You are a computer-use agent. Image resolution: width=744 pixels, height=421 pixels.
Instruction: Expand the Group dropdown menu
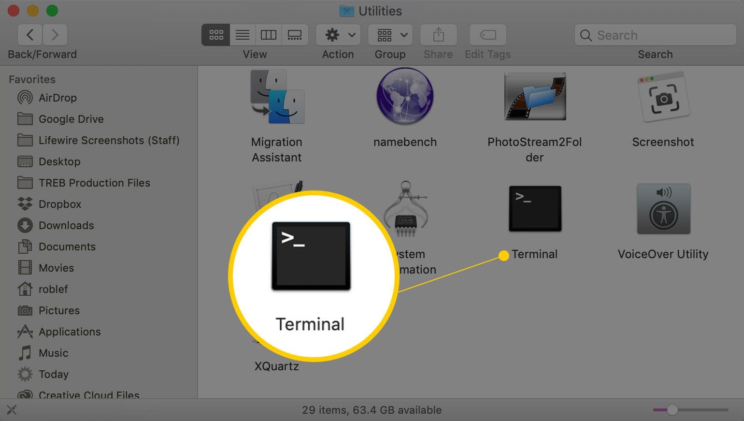[x=390, y=35]
